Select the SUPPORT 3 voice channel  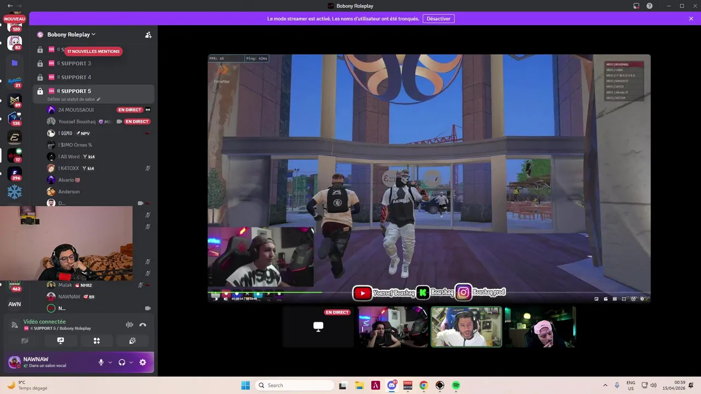click(x=93, y=63)
